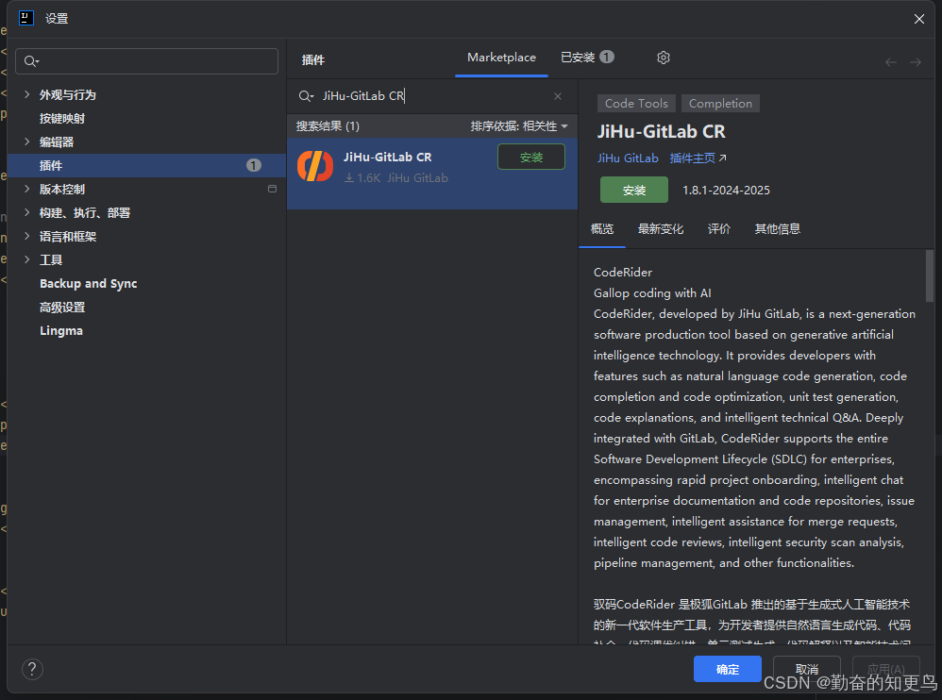942x700 pixels.
Task: Confirm with the 确定 button
Action: pyautogui.click(x=728, y=669)
